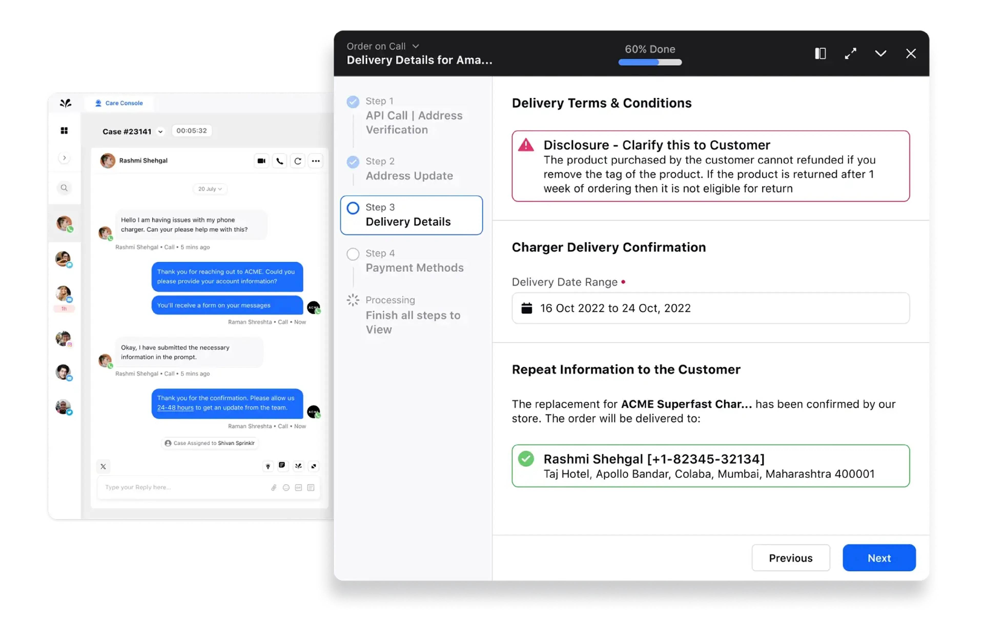This screenshot has height=640, width=984.
Task: Open the emoji picker in reply box
Action: 286,487
